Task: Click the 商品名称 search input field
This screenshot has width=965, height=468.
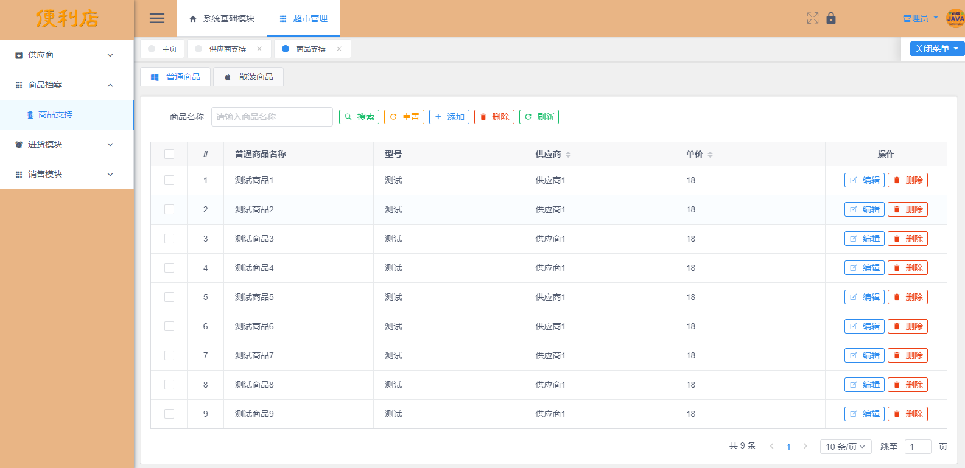Action: [x=272, y=117]
